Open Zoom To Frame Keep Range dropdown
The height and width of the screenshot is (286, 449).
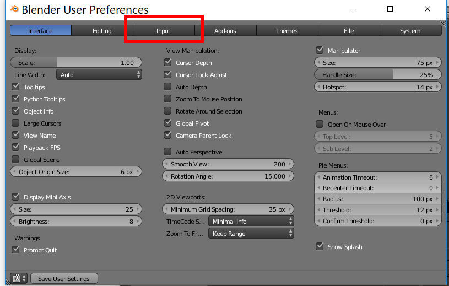pos(251,233)
